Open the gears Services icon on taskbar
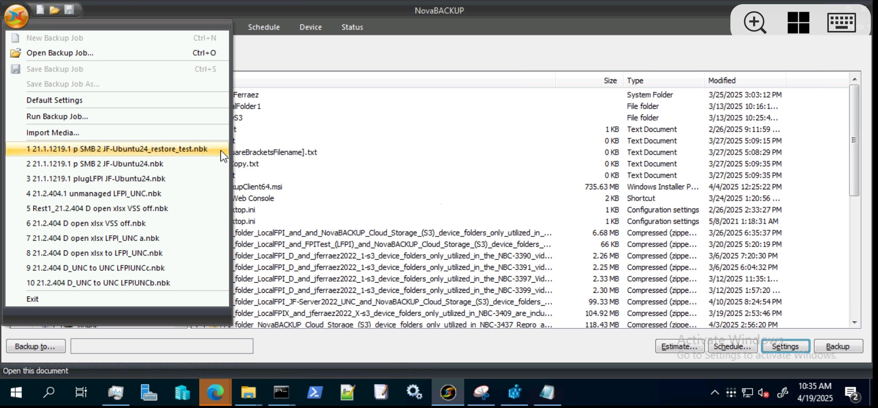This screenshot has width=878, height=408. [414, 393]
